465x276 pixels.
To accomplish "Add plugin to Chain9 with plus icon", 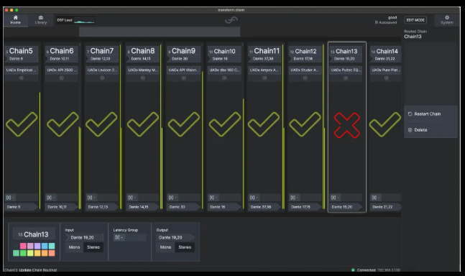I will pos(183,78).
